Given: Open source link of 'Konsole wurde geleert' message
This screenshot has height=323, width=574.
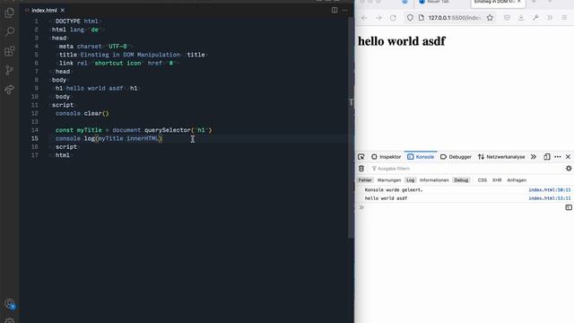Looking at the screenshot, I should pos(550,190).
